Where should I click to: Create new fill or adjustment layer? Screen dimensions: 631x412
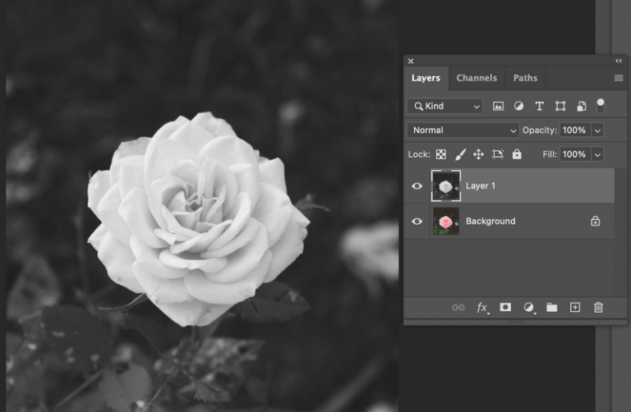point(529,308)
